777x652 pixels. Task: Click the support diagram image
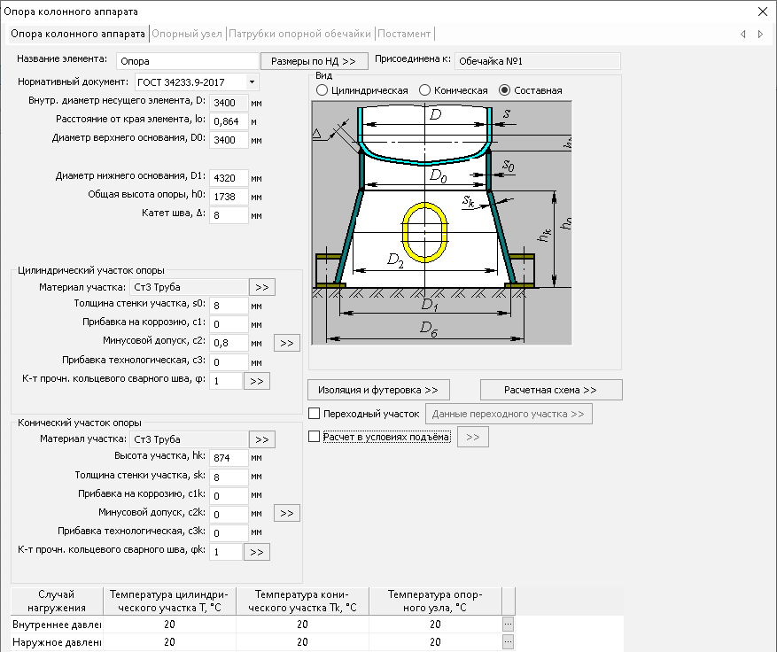(441, 223)
